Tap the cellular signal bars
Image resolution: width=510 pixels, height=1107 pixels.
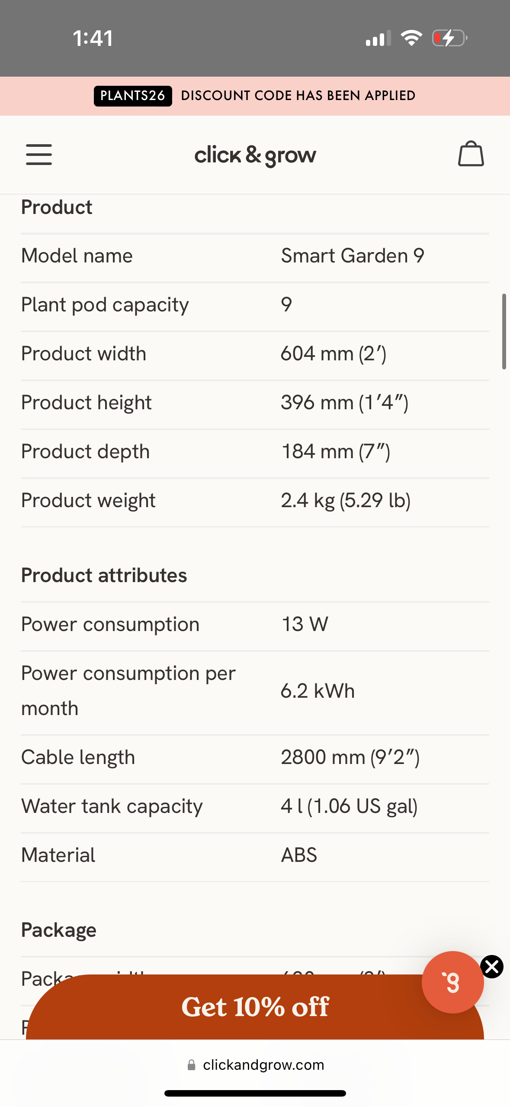pos(378,39)
